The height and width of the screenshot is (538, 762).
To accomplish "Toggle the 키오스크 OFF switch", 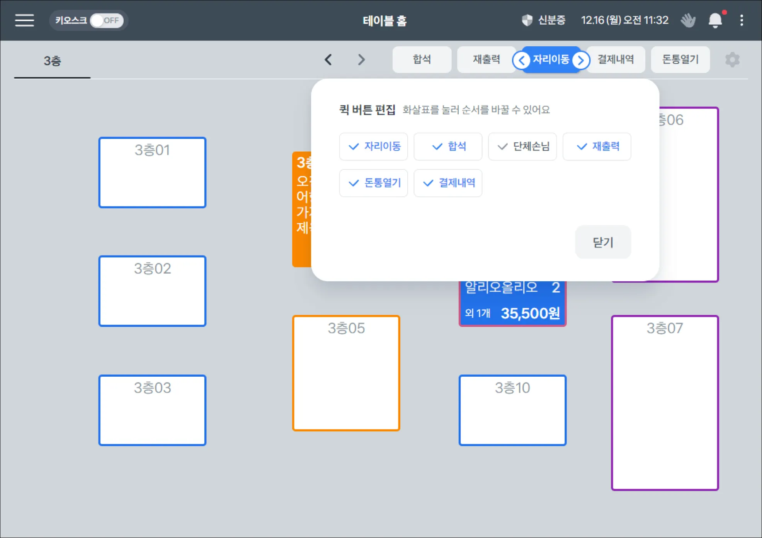I will (x=107, y=20).
